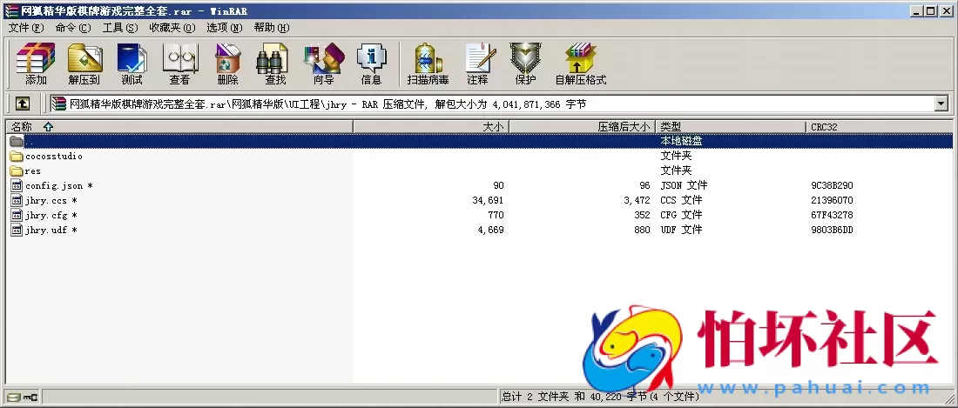
Task: Click the JSON 文件 type cell
Action: [x=684, y=185]
